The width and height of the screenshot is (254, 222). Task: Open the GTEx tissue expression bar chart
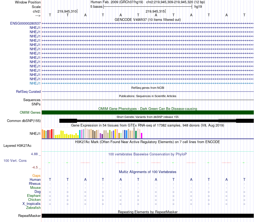[x=92, y=133]
